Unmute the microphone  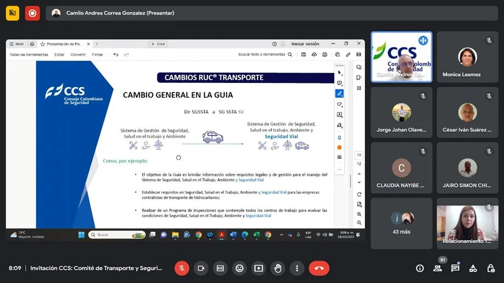click(x=182, y=268)
